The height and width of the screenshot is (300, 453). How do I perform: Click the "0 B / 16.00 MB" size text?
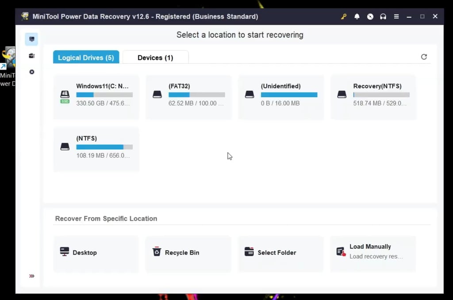[x=280, y=103]
